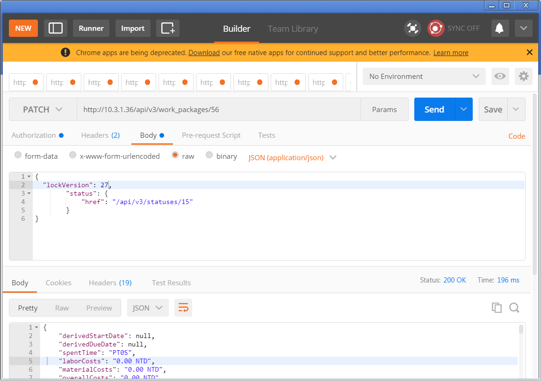The image size is (541, 381).
Task: Toggle the sidebar layout icon
Action: point(56,28)
